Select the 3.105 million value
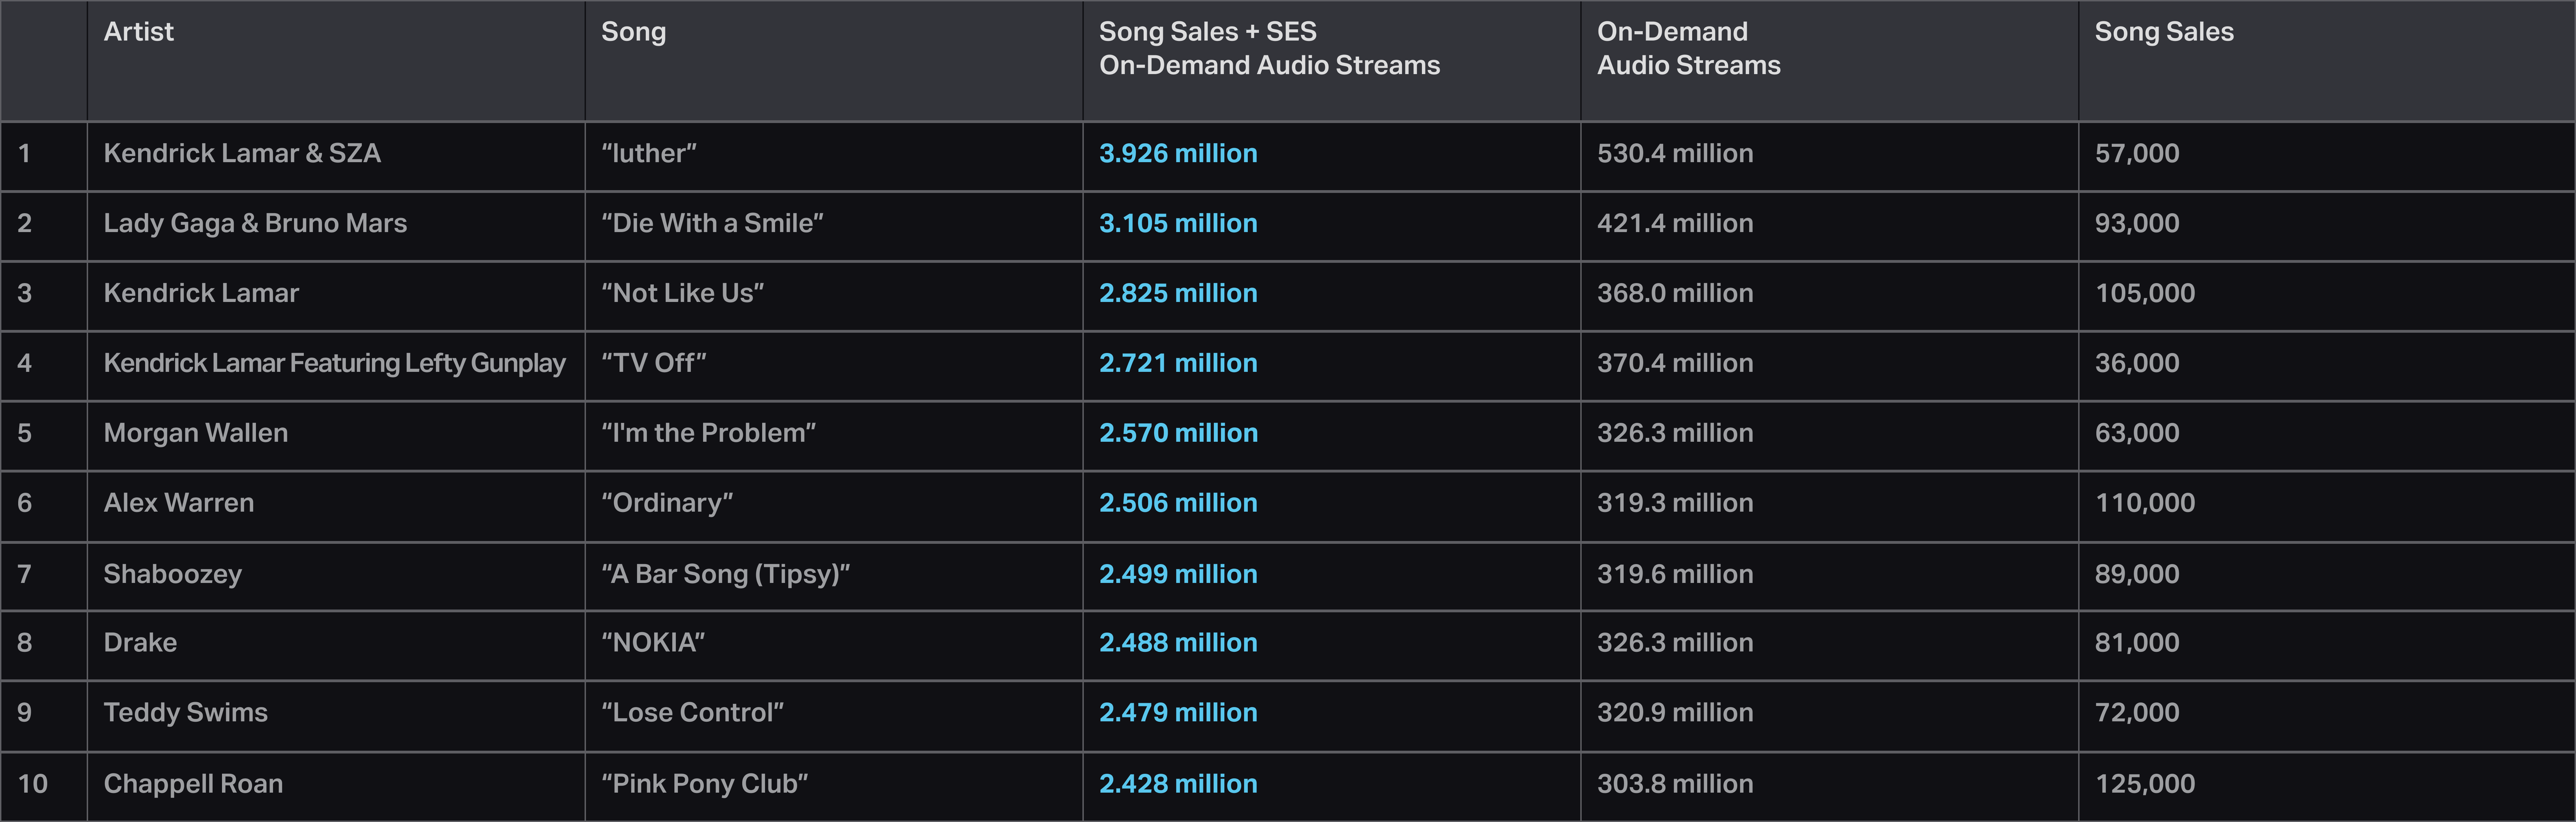The width and height of the screenshot is (2576, 822). coord(1177,223)
